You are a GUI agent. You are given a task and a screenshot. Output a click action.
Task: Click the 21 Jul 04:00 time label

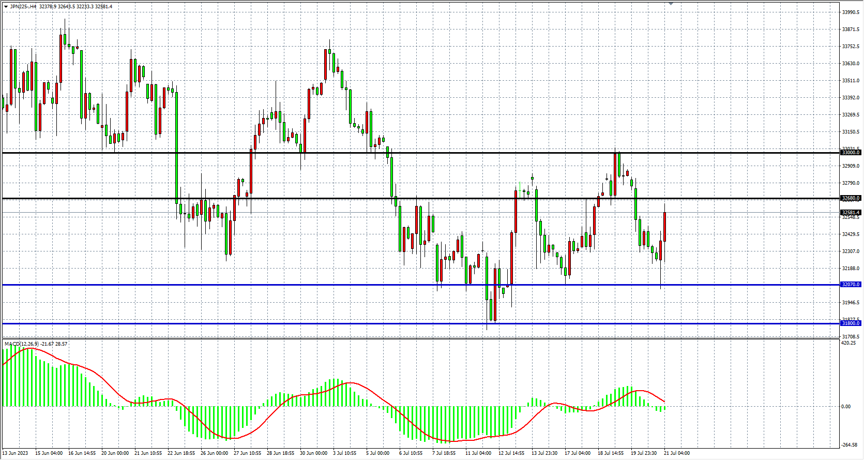(x=677, y=453)
